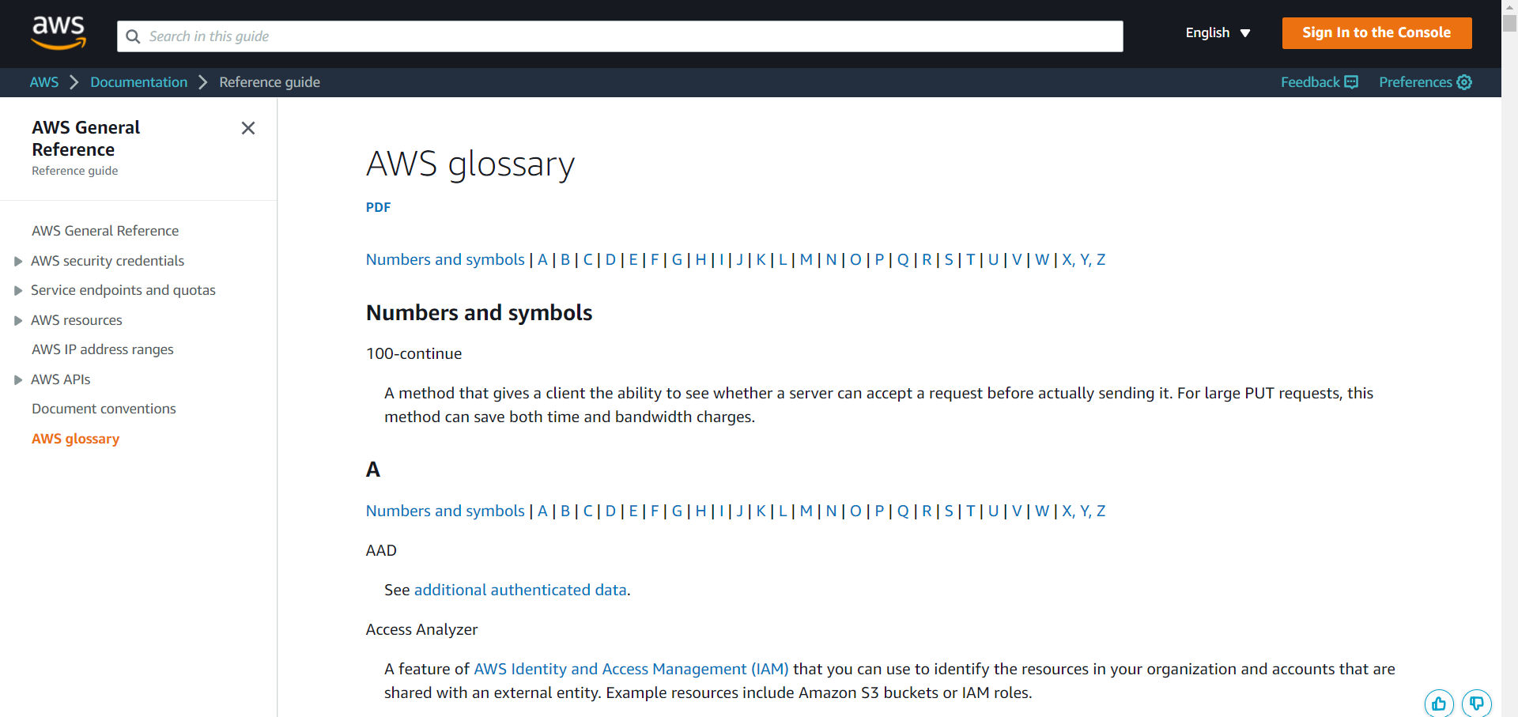Click the search magnifier icon
This screenshot has width=1518, height=717.
133,36
